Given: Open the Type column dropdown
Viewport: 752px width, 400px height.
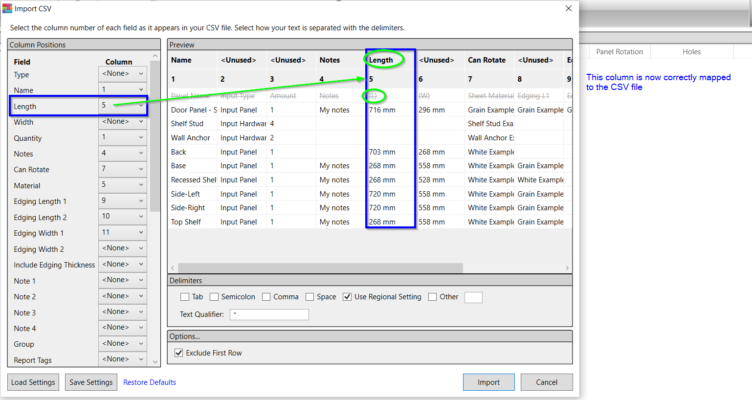Looking at the screenshot, I should click(x=123, y=74).
